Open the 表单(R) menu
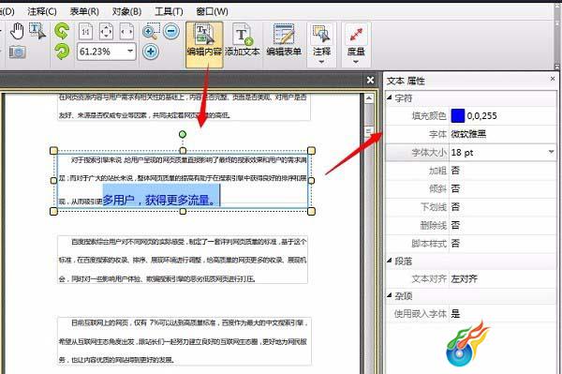The width and height of the screenshot is (562, 374). (84, 11)
